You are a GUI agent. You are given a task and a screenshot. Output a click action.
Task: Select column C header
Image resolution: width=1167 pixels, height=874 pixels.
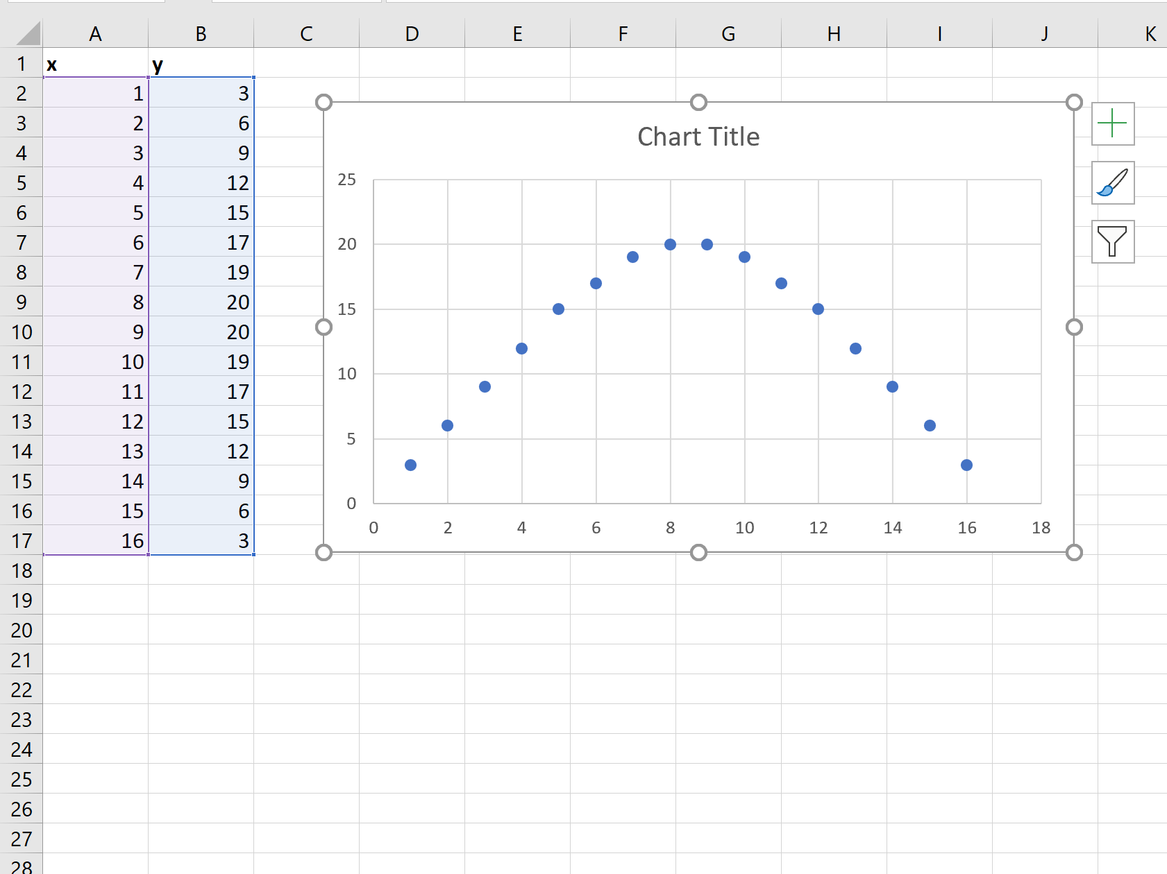(x=307, y=33)
